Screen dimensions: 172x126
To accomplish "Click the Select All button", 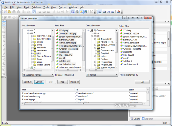I will click(27, 82).
